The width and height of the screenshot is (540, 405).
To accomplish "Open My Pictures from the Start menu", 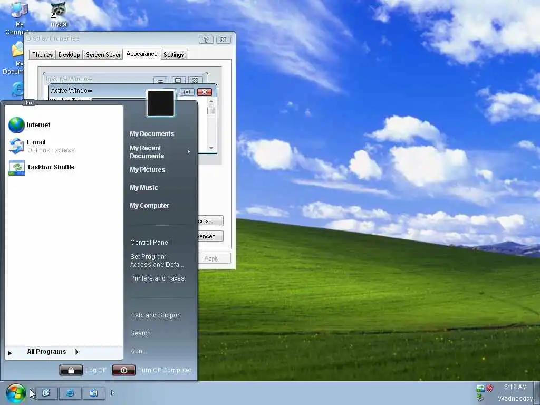I will pos(148,169).
